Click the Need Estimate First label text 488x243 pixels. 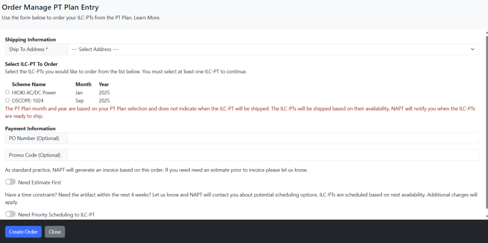pos(40,182)
